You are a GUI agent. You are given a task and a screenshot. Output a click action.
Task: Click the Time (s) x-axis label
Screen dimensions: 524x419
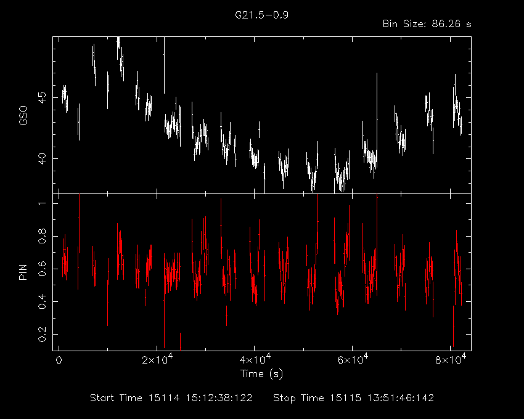(x=261, y=373)
